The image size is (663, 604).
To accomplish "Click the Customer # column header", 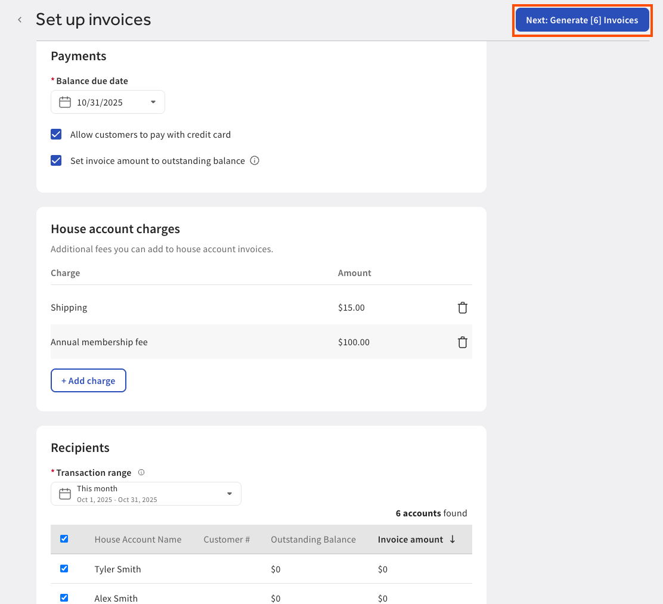I will coord(227,539).
